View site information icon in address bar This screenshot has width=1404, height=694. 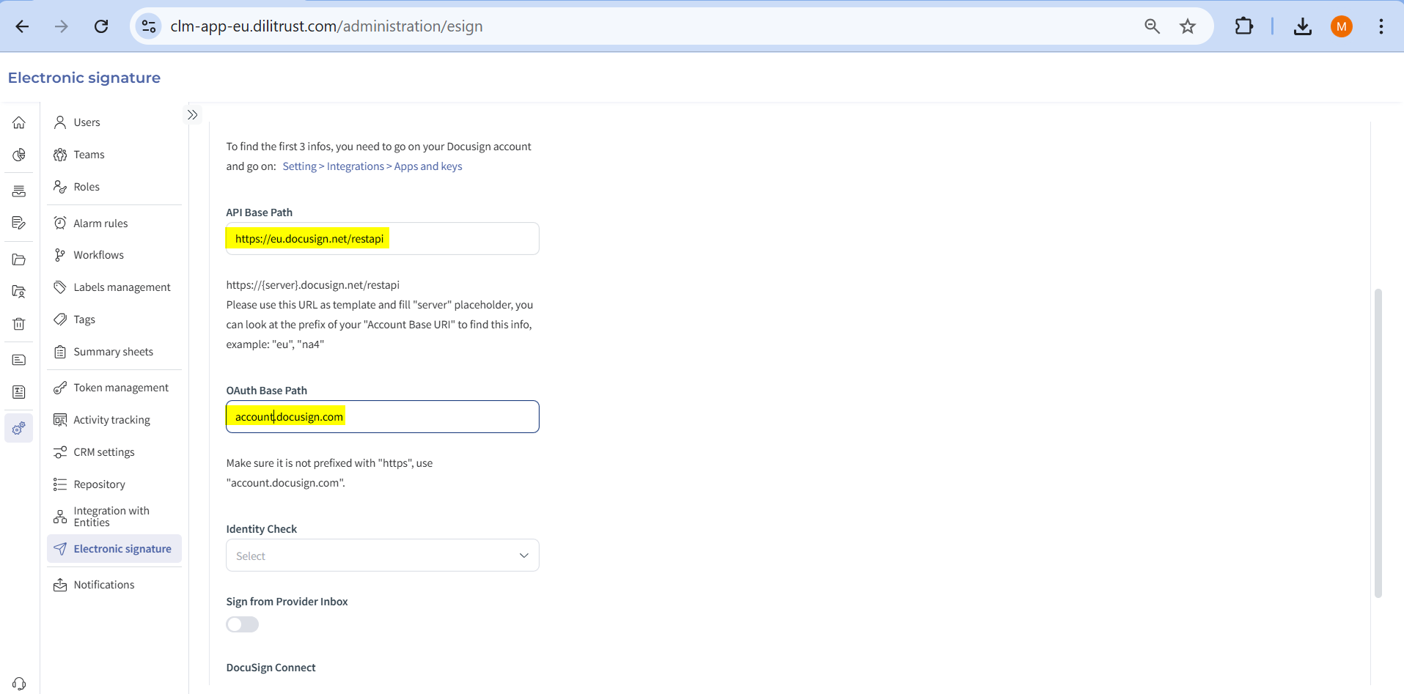click(x=149, y=26)
